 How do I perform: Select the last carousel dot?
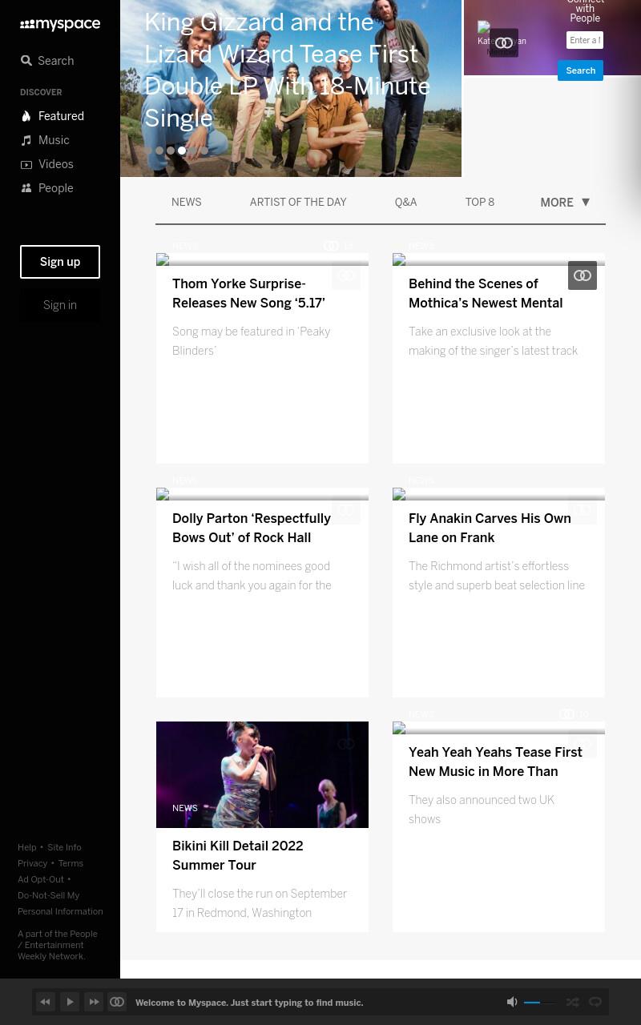tap(204, 151)
